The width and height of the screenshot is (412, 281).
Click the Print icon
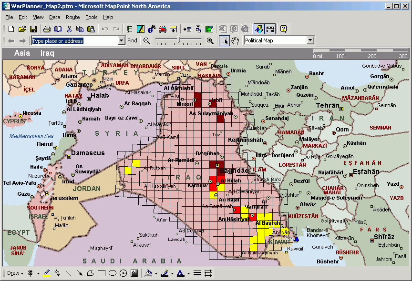47,29
